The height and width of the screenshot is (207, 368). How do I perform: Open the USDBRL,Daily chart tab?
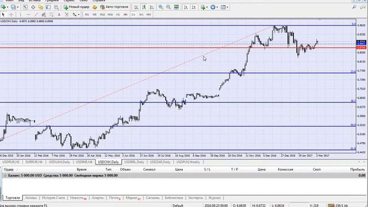click(x=134, y=162)
